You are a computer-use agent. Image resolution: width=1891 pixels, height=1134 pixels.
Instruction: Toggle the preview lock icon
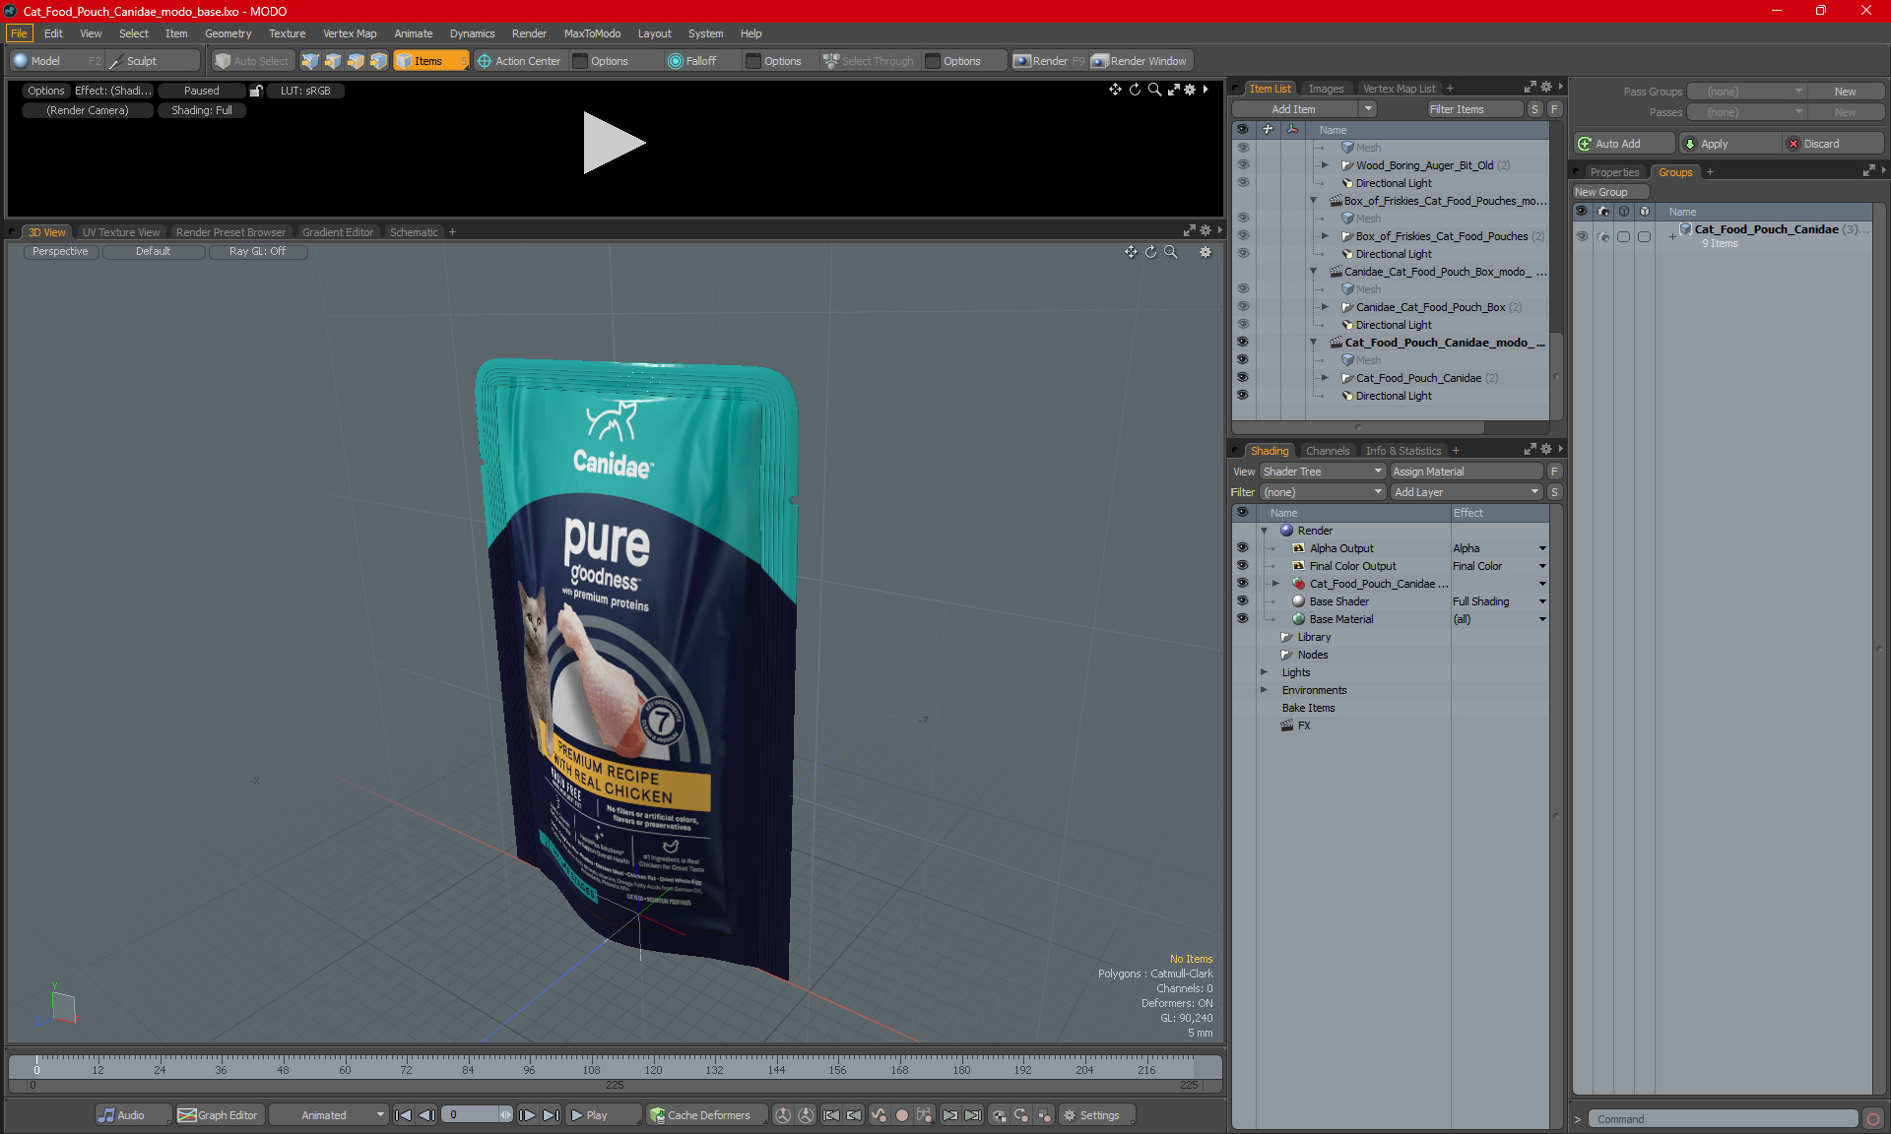[x=256, y=91]
